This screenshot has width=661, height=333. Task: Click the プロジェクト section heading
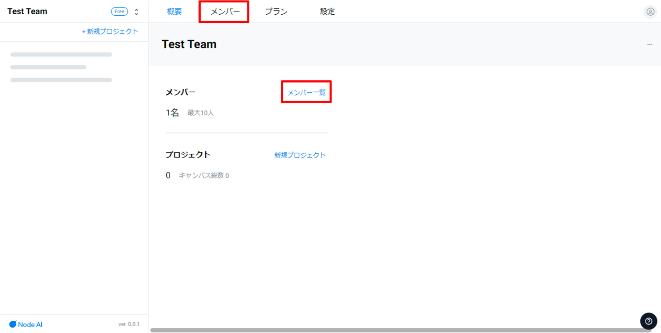pos(188,155)
